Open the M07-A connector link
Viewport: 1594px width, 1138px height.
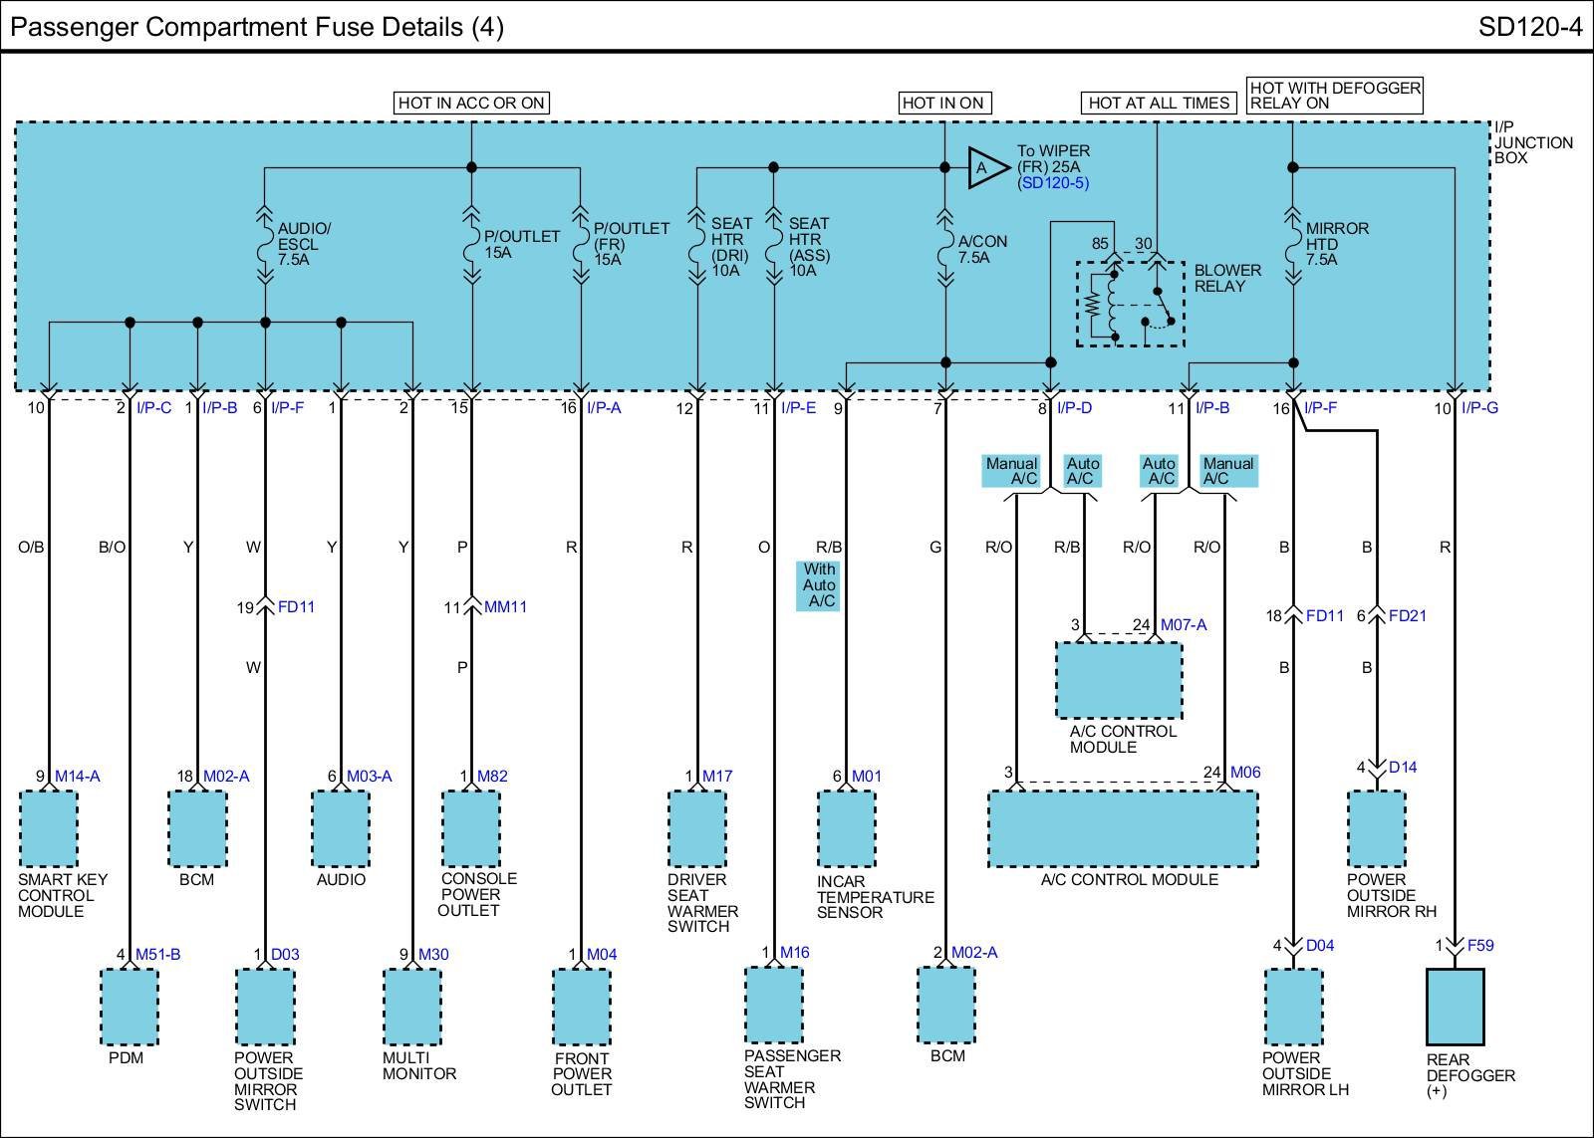pyautogui.click(x=1184, y=625)
